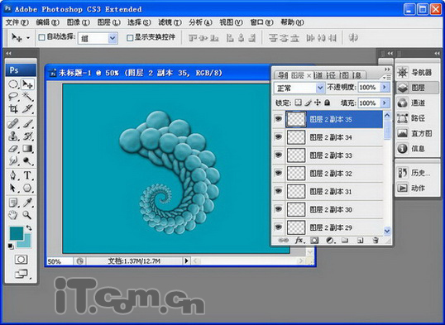This screenshot has width=445, height=325.
Task: Select the Brush tool
Action: pyautogui.click(x=27, y=124)
